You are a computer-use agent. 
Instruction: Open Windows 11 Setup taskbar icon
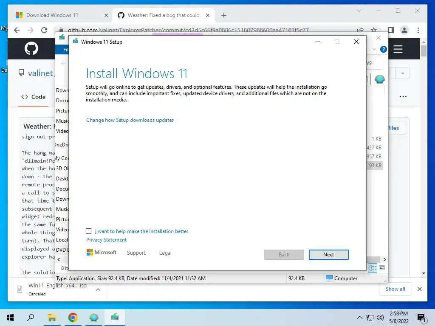pos(115,318)
